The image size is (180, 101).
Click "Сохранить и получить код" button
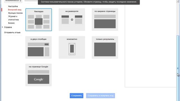tap(100, 96)
